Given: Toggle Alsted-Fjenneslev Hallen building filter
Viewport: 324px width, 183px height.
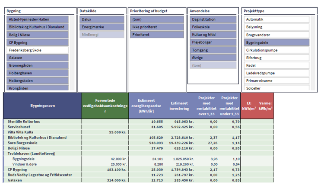Looking at the screenshot, I should pos(38,19).
